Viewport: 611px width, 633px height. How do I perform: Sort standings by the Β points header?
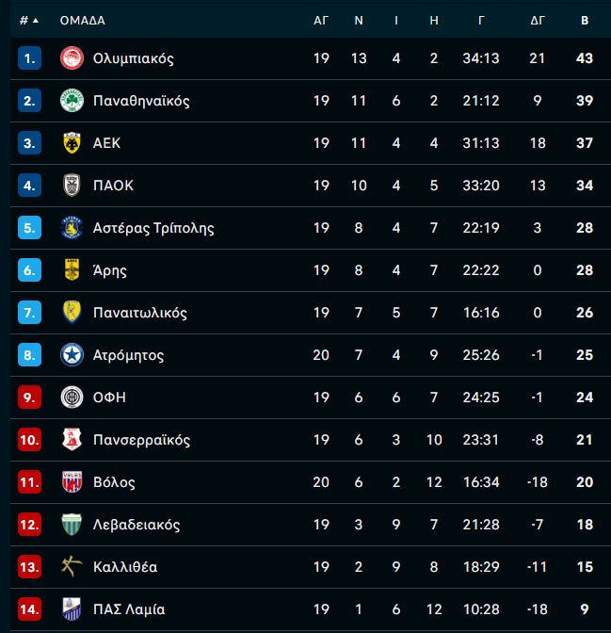(x=585, y=20)
